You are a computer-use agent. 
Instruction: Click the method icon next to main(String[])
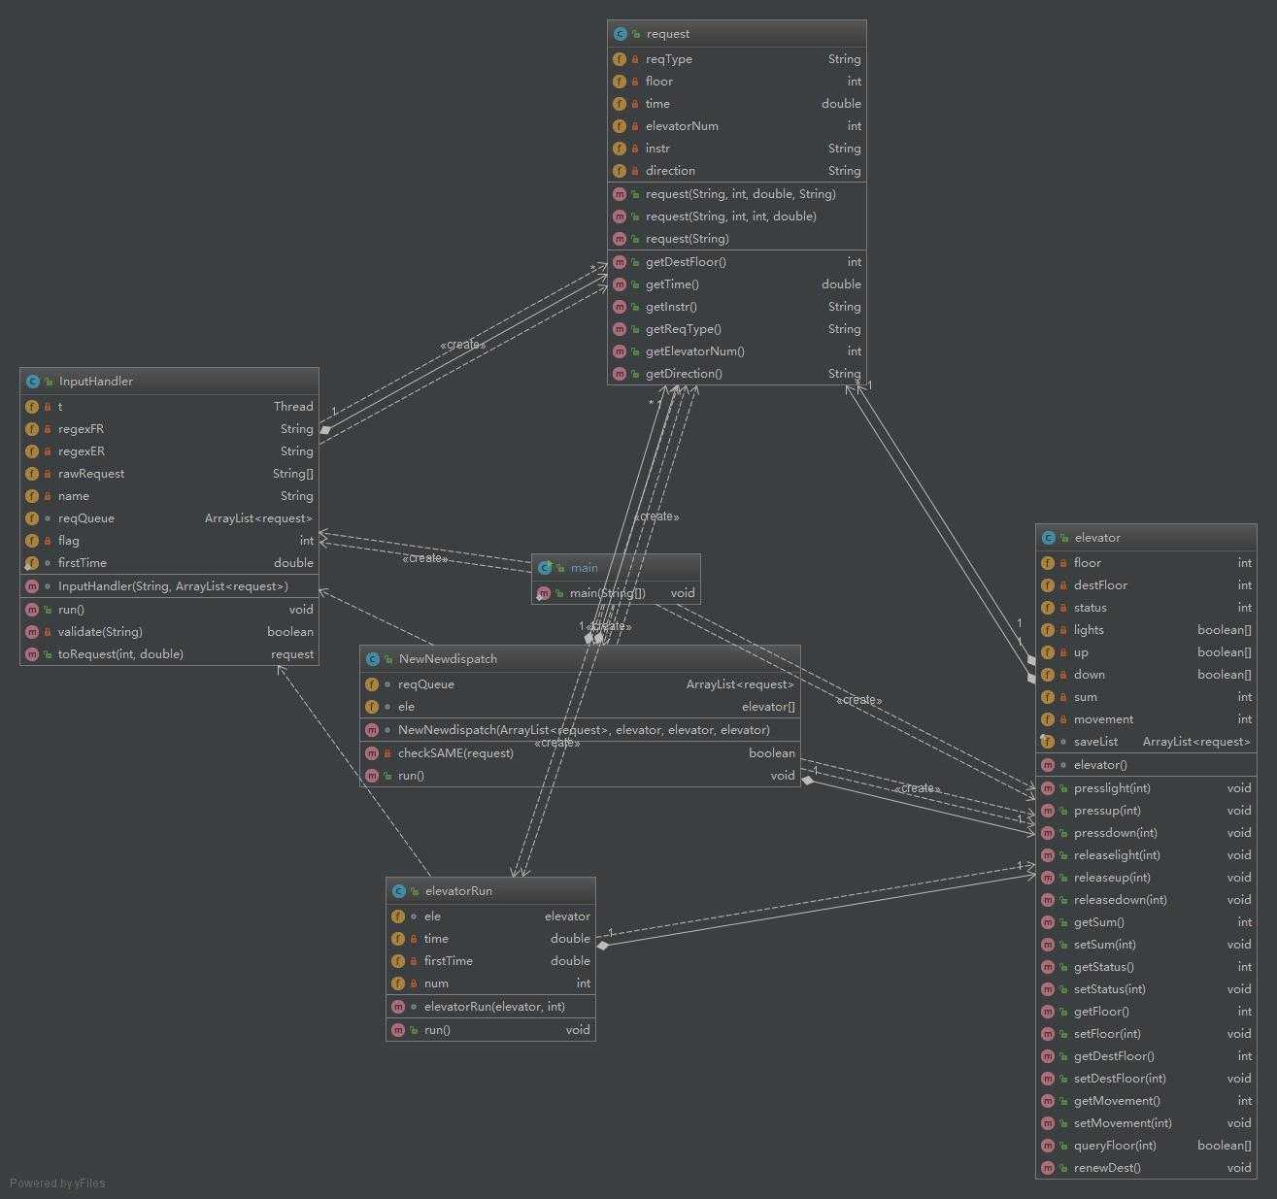coord(544,593)
